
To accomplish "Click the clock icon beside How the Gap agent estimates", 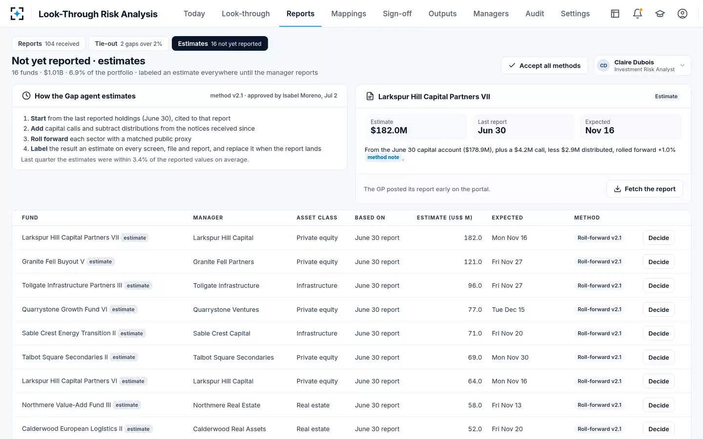I will [x=26, y=96].
